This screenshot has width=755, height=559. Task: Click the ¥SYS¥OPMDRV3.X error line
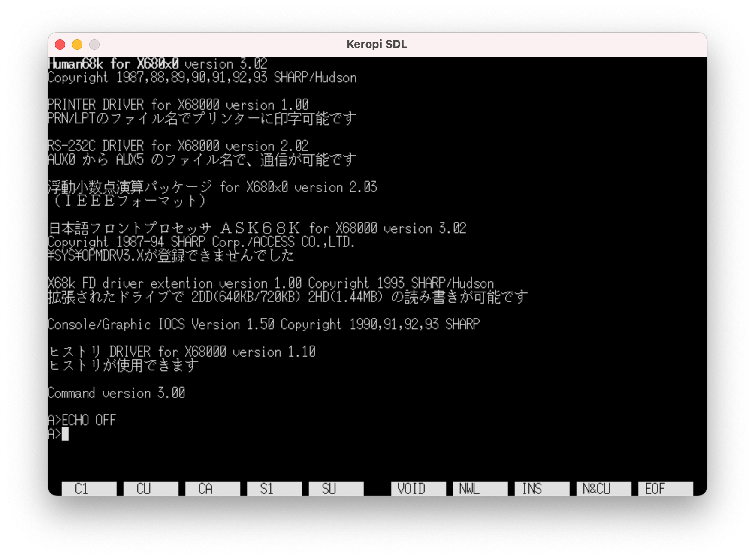(171, 255)
